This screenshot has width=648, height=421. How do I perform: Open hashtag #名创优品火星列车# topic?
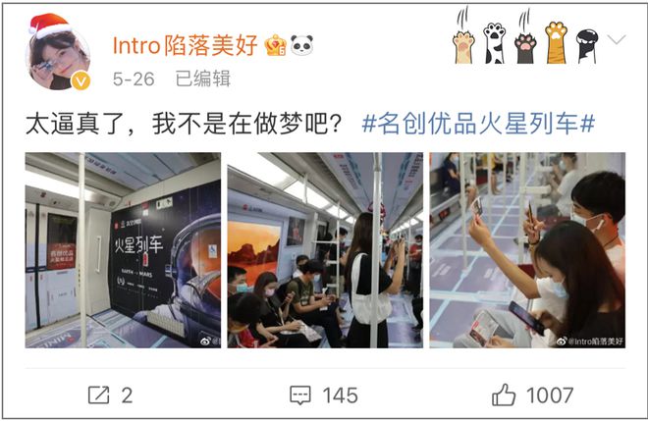478,123
